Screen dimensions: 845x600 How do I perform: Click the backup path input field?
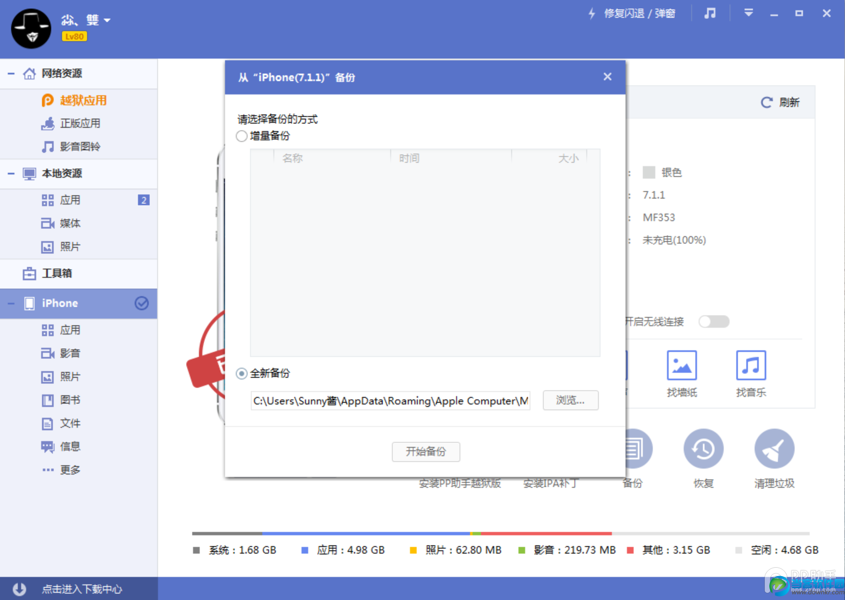coord(391,401)
